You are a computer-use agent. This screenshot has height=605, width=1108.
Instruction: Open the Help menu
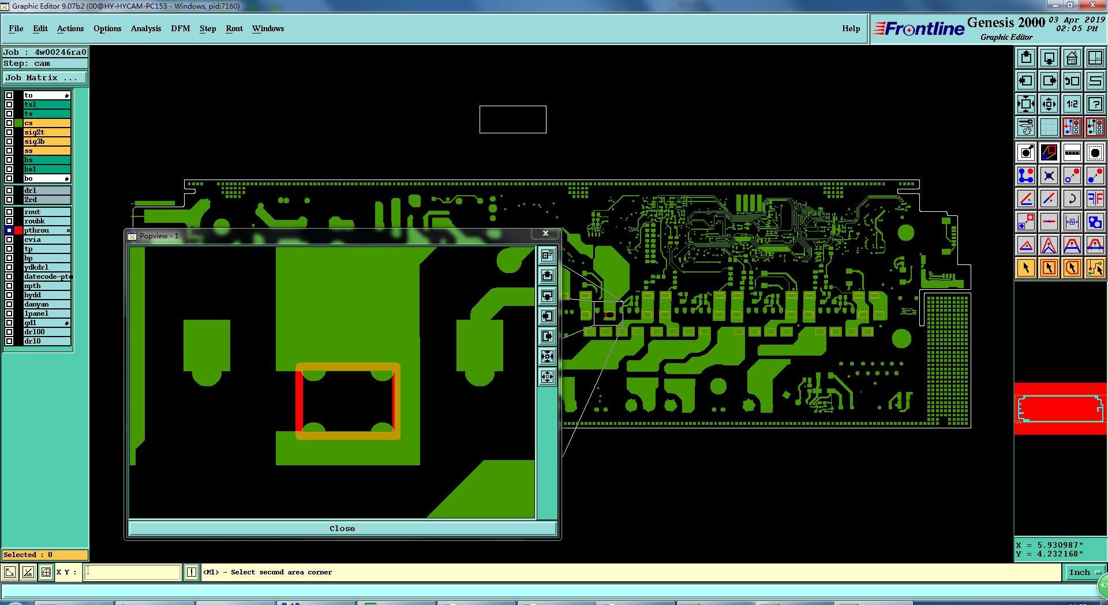pyautogui.click(x=851, y=28)
